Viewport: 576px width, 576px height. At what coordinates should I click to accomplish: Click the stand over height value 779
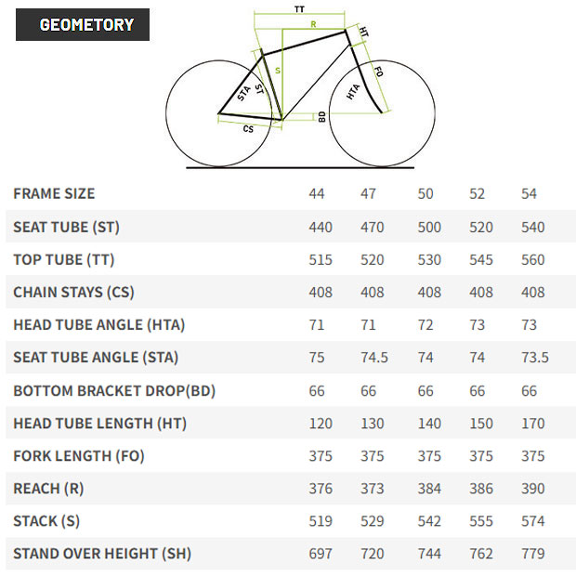[533, 554]
